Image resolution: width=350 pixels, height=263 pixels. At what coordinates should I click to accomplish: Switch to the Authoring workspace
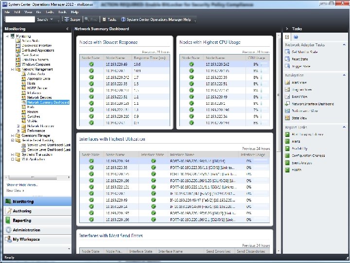(x=37, y=211)
